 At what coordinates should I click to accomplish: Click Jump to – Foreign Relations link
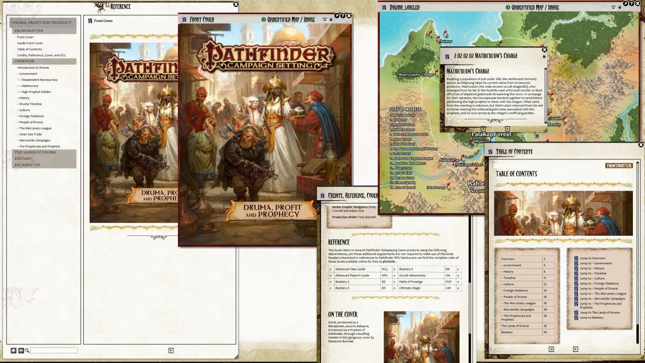coord(599,283)
